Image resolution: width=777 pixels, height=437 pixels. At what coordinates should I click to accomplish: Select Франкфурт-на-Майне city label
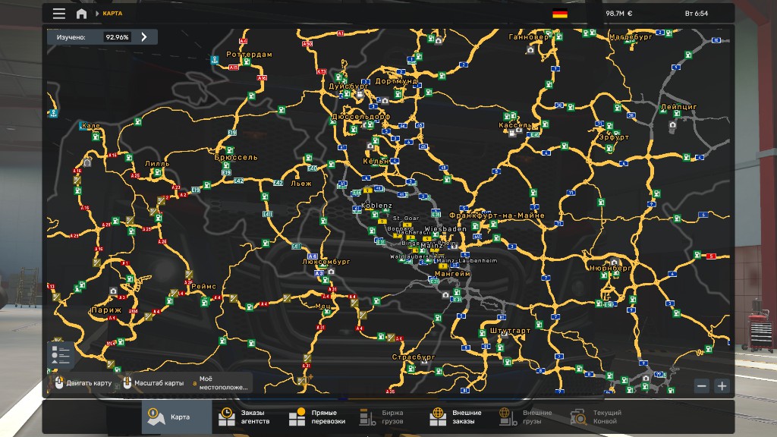(496, 215)
